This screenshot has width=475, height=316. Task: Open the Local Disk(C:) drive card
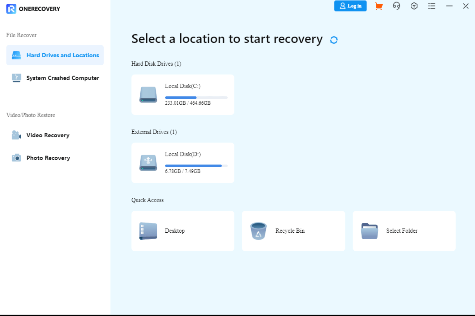[183, 94]
